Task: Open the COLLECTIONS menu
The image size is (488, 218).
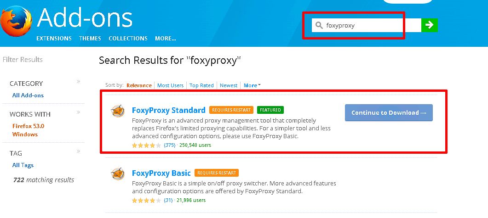Action: (x=128, y=39)
